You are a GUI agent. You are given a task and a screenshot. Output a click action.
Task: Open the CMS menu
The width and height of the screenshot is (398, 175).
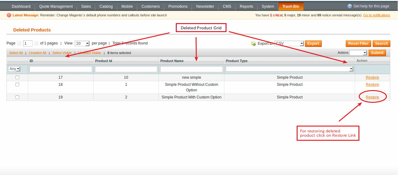tap(227, 6)
